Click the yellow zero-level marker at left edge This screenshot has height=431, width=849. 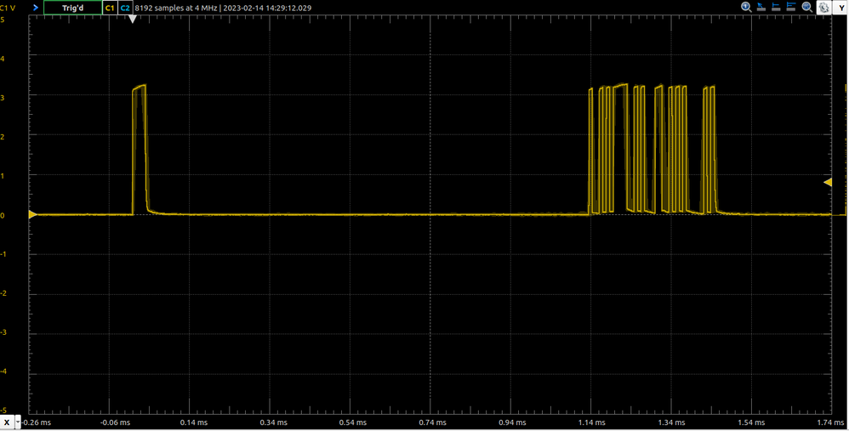tap(32, 215)
